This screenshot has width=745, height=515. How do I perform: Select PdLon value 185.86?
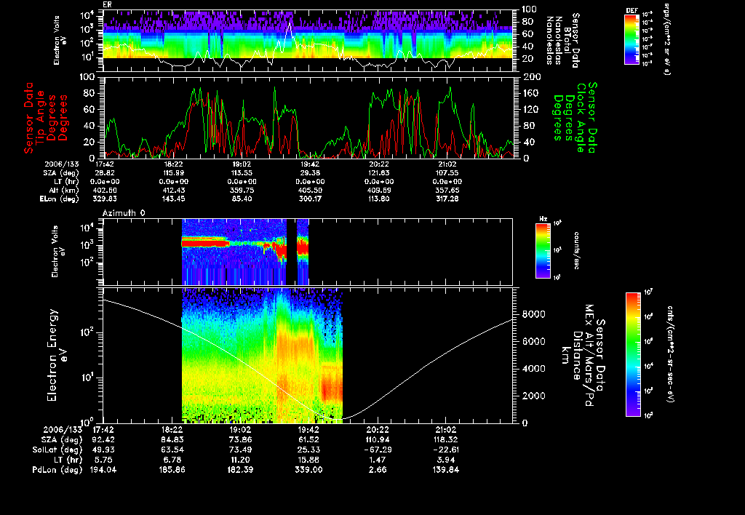point(172,469)
